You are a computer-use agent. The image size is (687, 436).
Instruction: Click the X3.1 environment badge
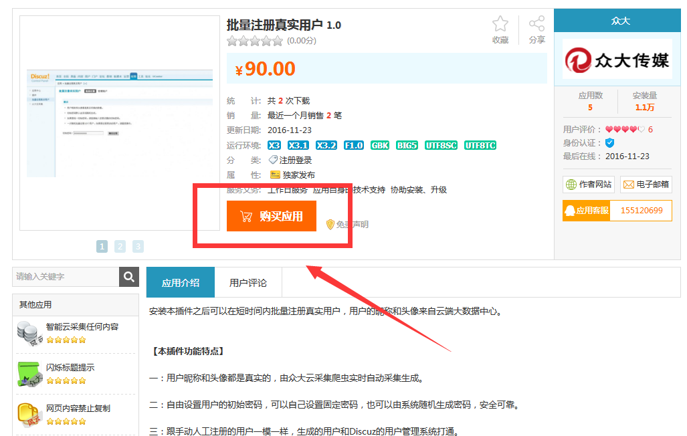coord(298,145)
